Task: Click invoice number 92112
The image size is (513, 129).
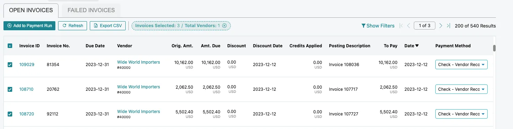Action: 53,114
